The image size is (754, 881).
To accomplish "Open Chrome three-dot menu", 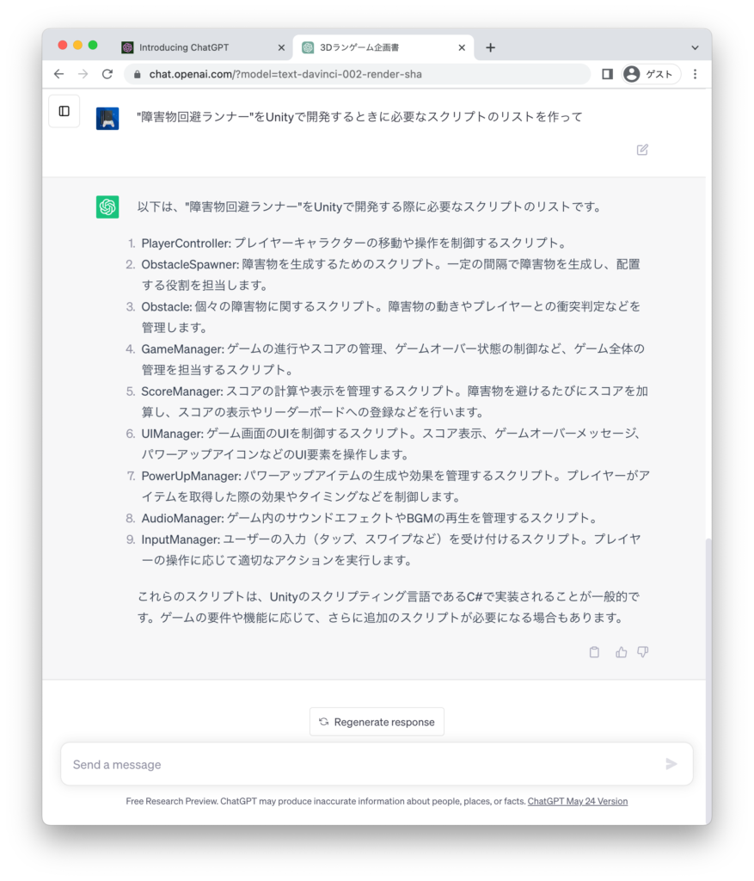I will (x=695, y=74).
